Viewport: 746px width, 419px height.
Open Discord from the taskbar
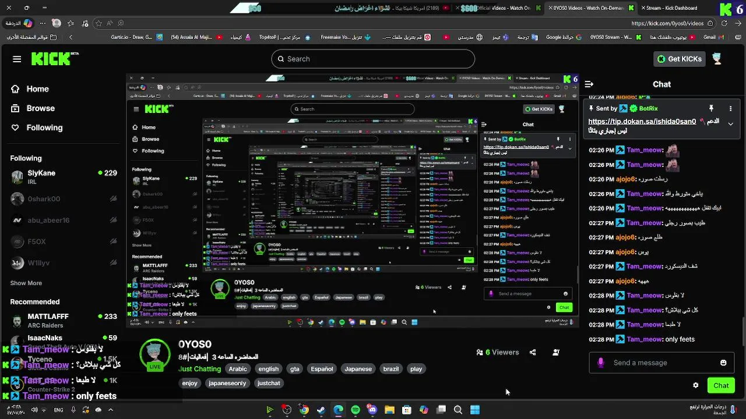point(372,410)
